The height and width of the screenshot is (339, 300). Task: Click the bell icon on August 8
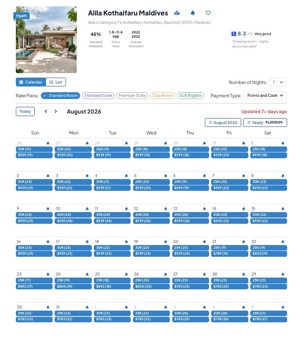(283, 176)
